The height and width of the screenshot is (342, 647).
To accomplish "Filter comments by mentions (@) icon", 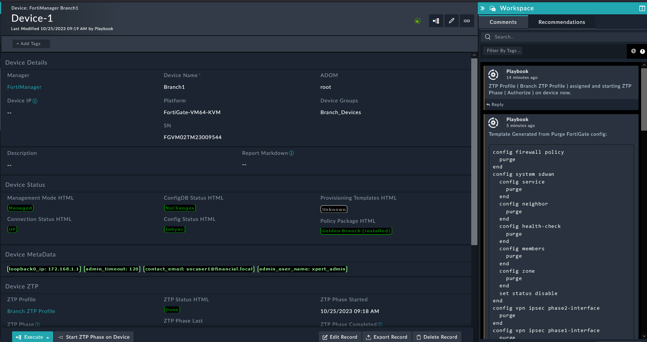I will 633,51.
